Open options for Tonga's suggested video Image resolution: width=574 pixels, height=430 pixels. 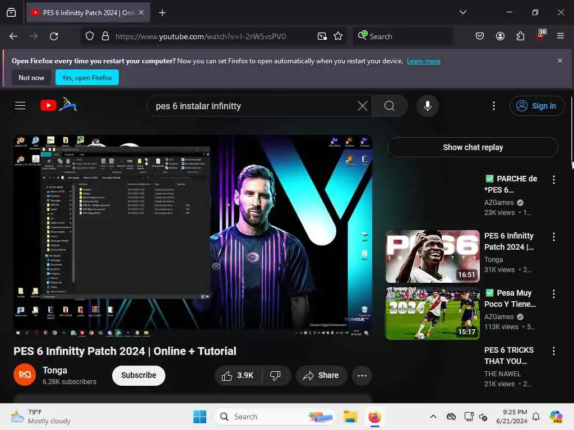(x=553, y=237)
